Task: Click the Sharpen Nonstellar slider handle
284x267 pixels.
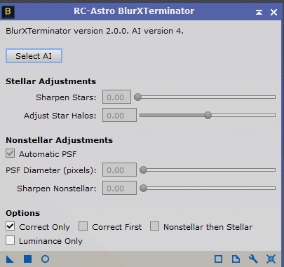Action: [x=143, y=188]
